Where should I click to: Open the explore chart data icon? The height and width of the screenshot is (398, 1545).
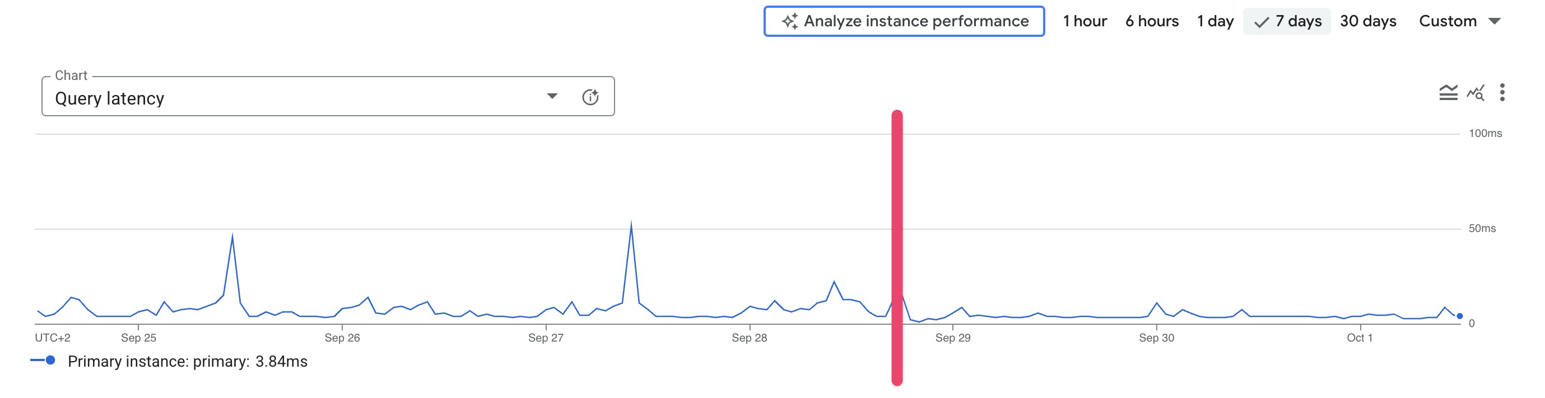[x=1476, y=93]
